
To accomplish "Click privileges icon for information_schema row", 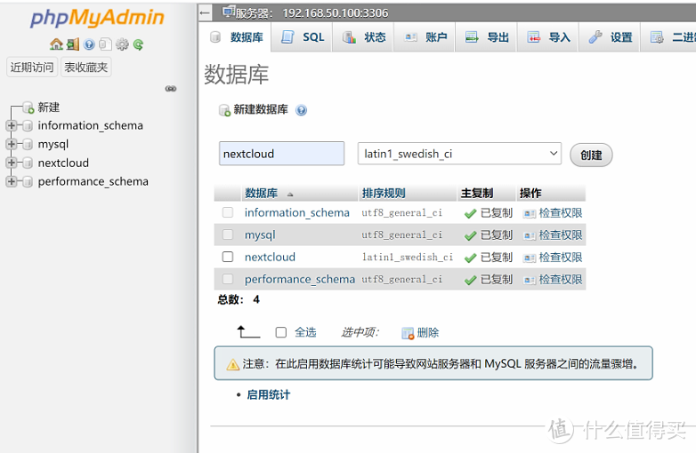I will tap(529, 214).
